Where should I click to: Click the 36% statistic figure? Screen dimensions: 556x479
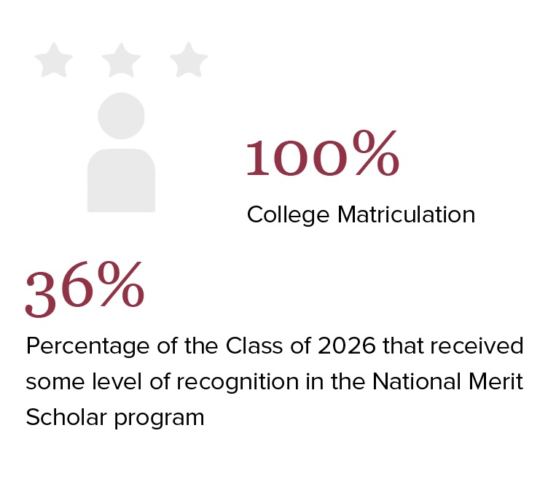coord(85,289)
